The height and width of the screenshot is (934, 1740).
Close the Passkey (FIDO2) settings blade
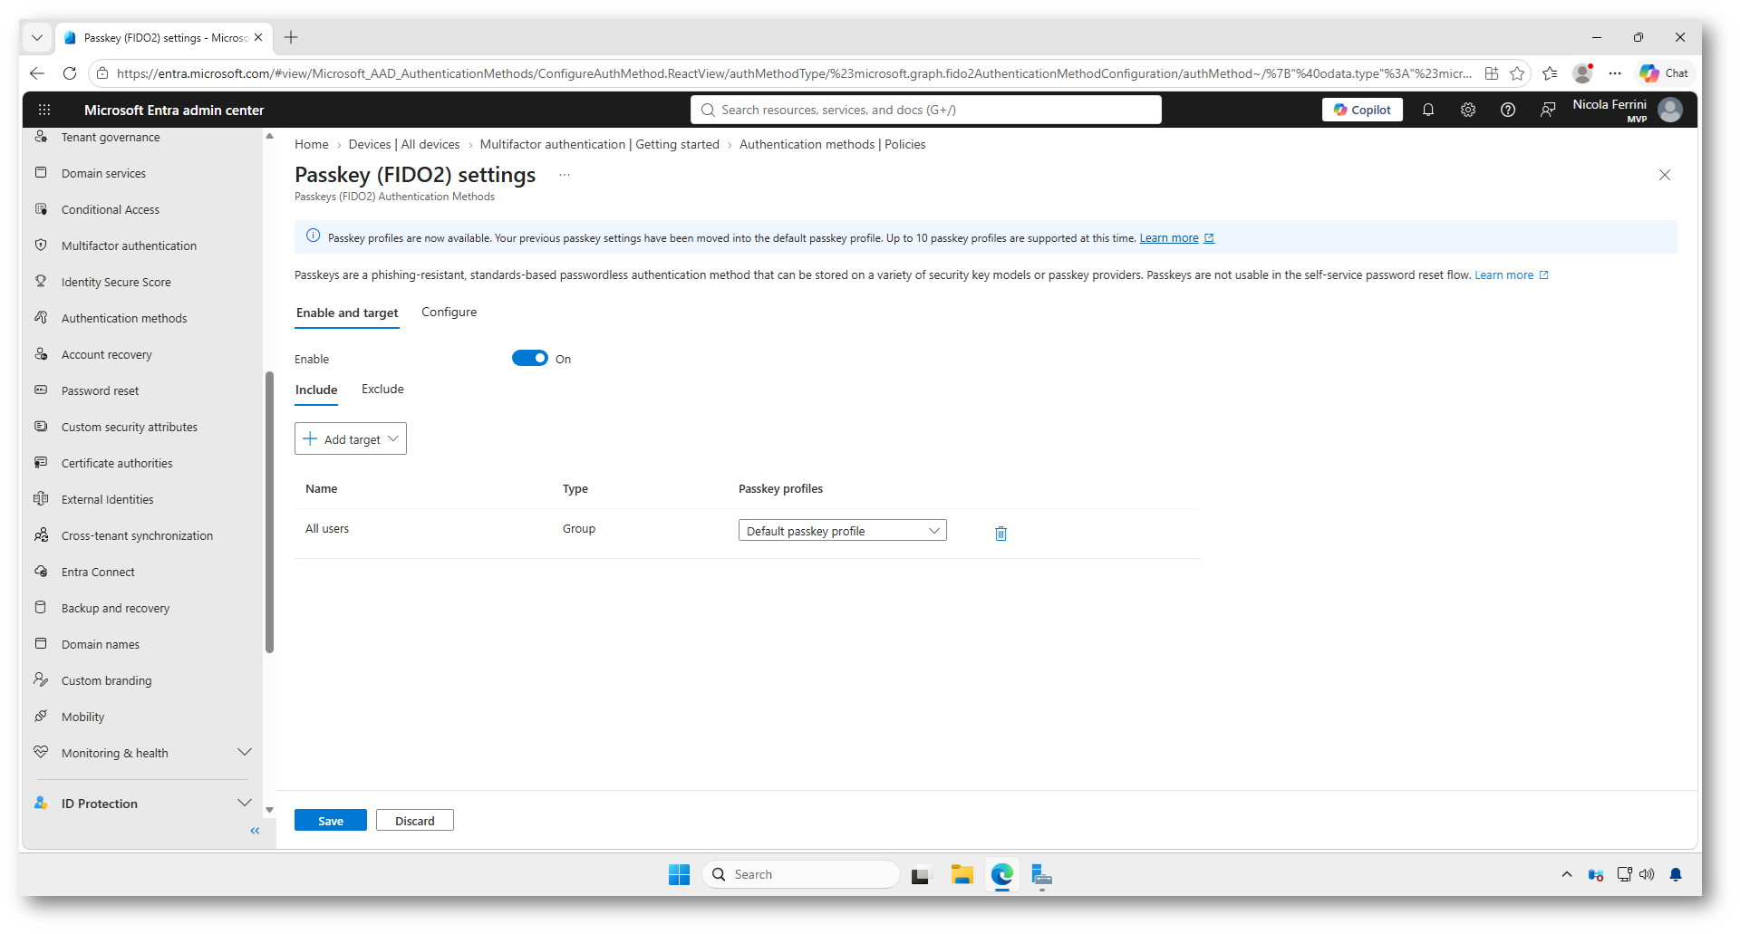1665,175
